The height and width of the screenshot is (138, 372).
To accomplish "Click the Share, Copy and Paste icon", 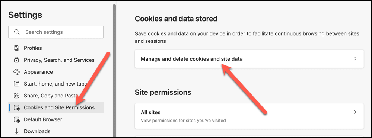I will tap(16, 96).
